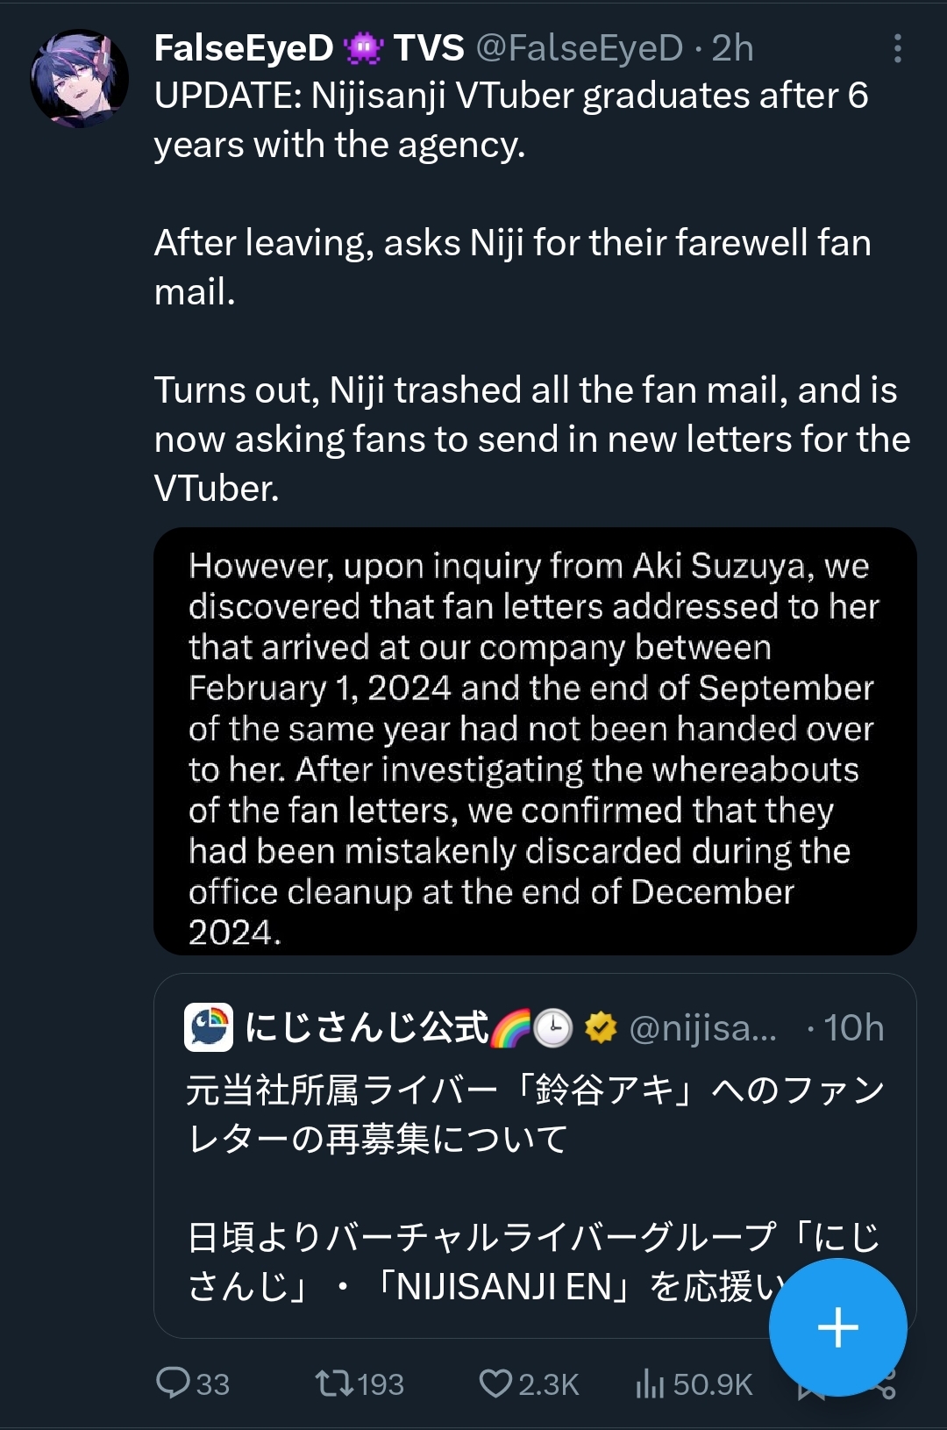Screen dimensions: 947x1430
Task: Tap the purple alien emoji beside FalseEyeD
Action: [363, 48]
